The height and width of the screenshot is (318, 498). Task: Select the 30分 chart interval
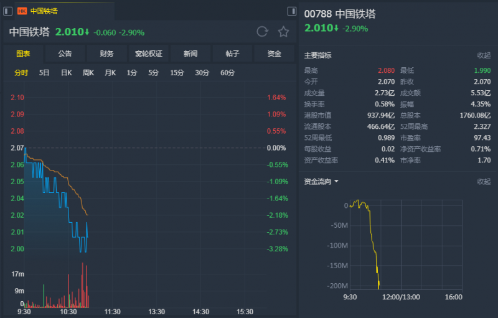202,73
